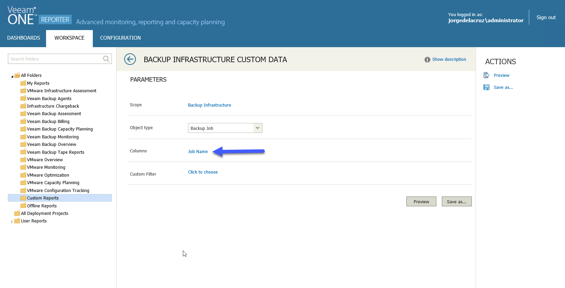Screen dimensions: 565x288
Task: Click the Save as... button below parameters
Action: point(457,202)
